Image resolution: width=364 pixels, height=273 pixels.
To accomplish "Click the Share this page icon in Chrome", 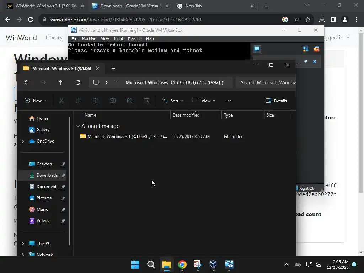I will (x=296, y=20).
